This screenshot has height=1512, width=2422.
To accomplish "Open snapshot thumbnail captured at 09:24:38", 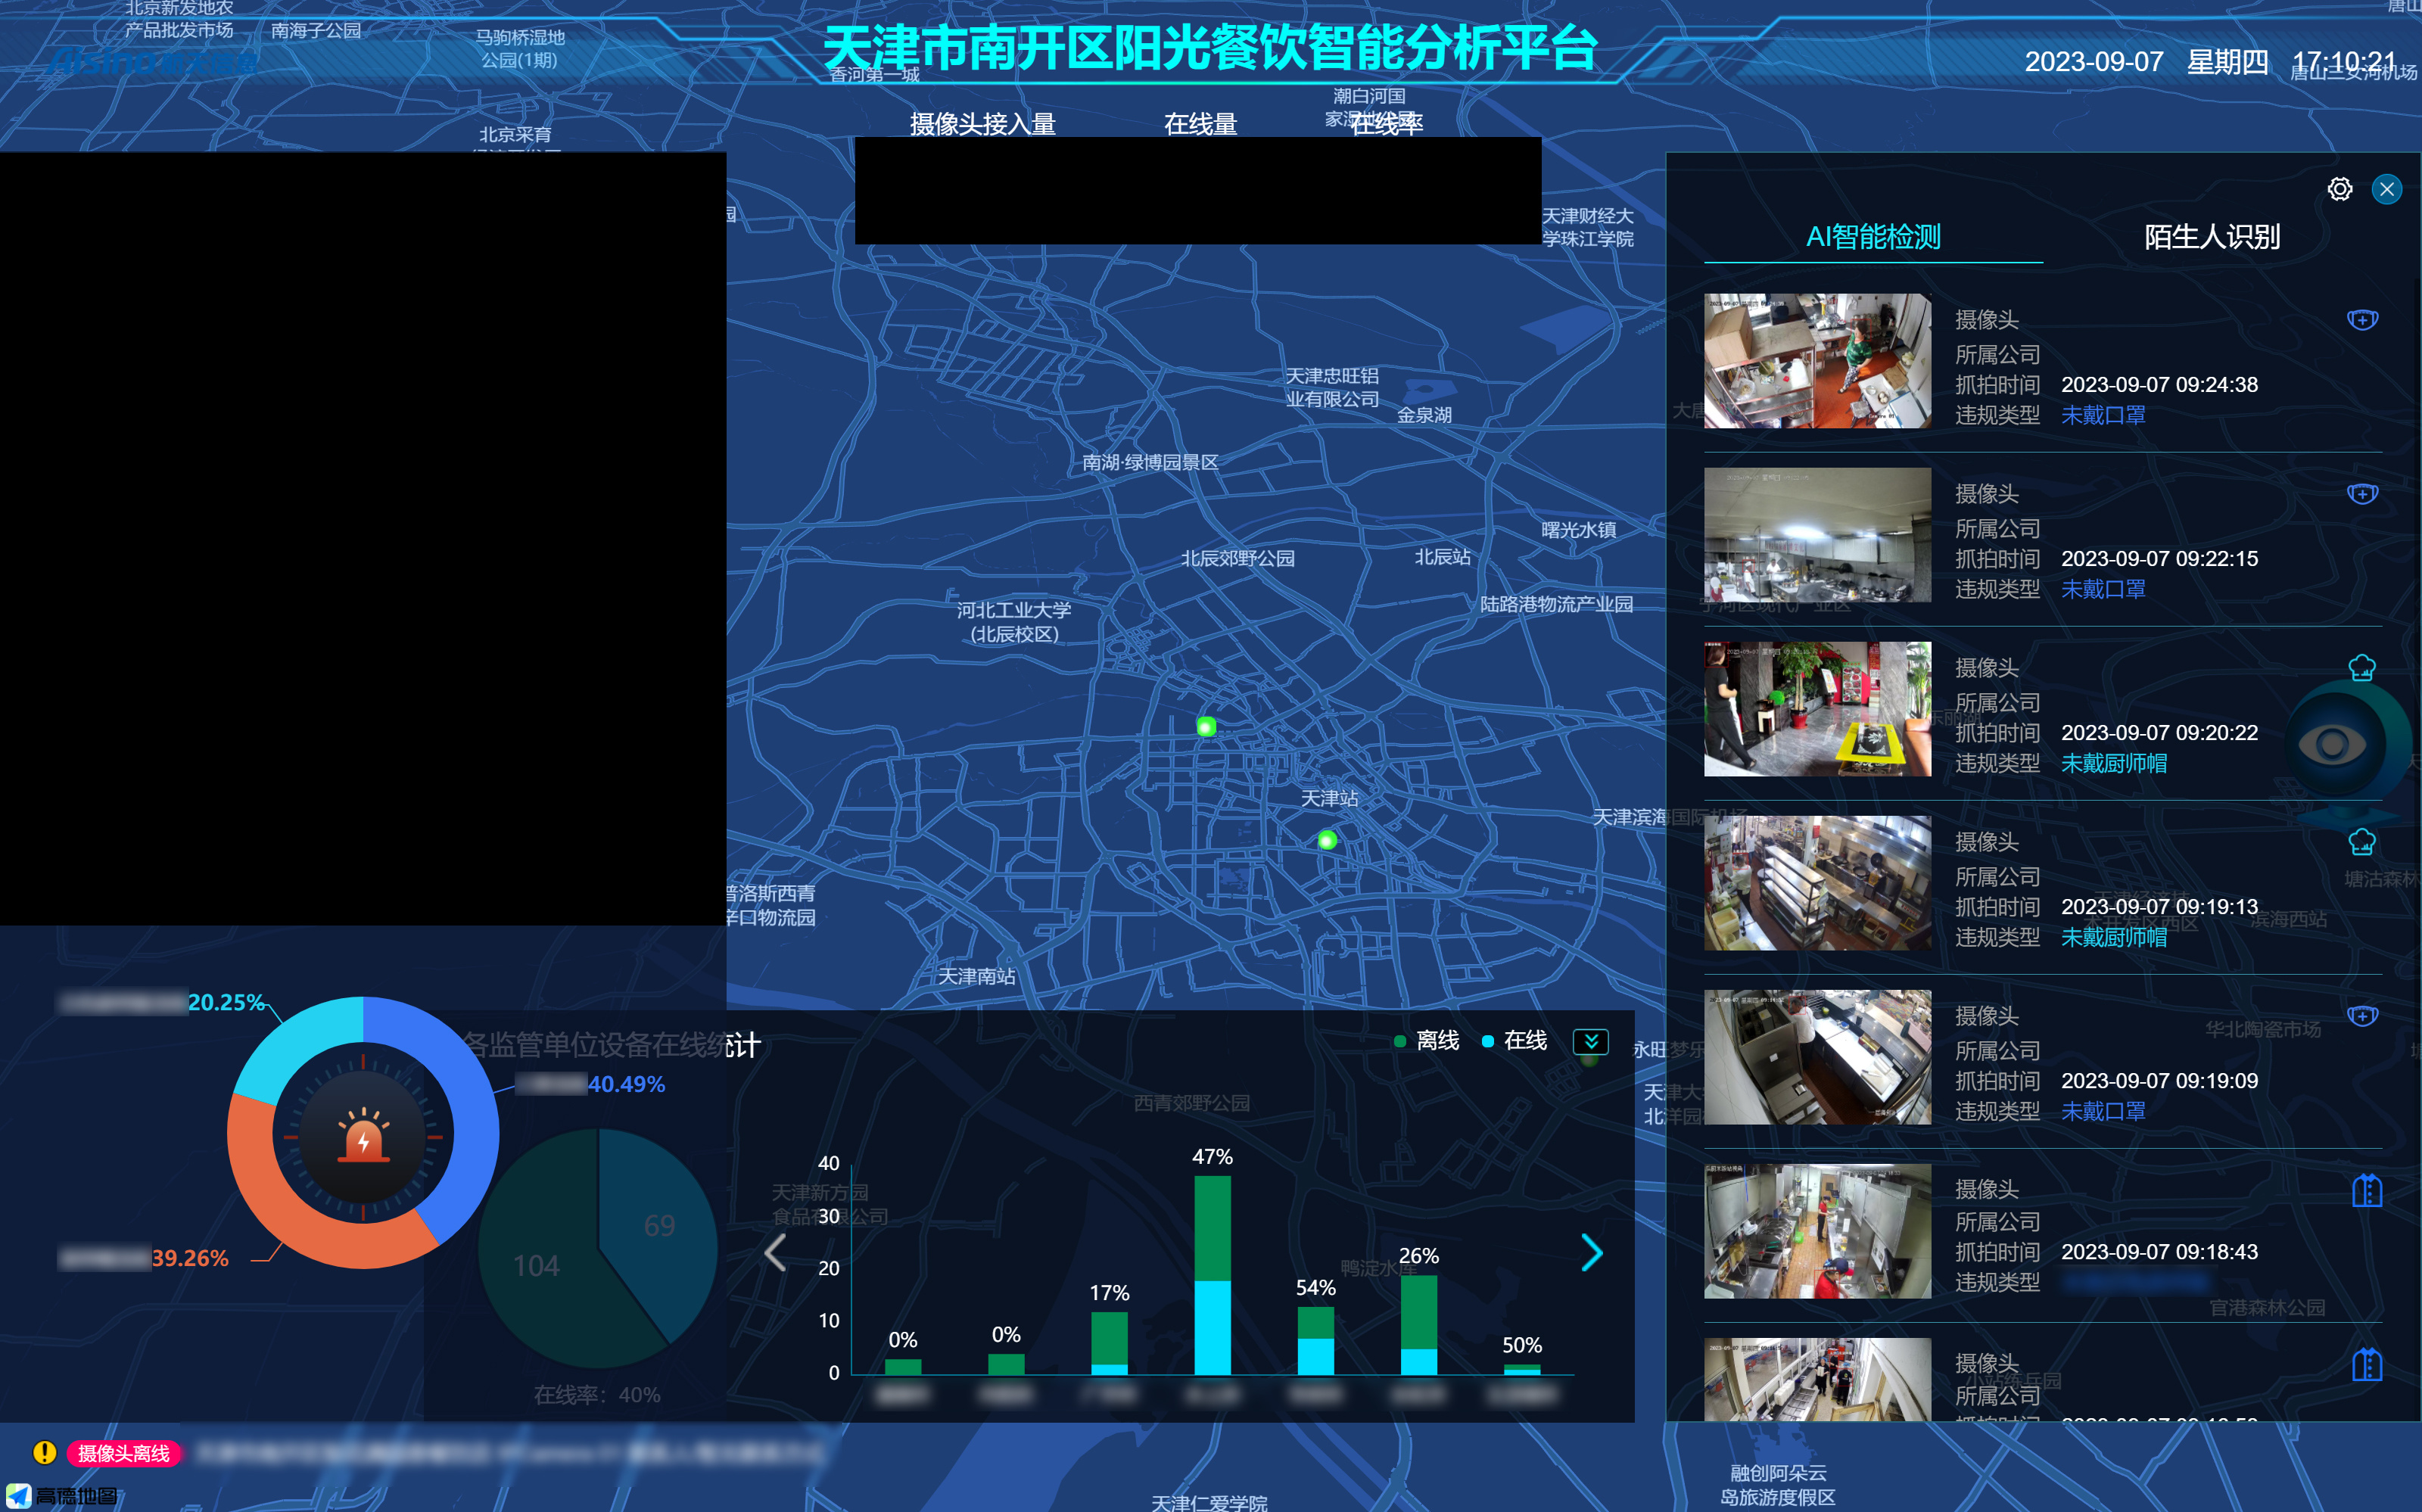I will click(x=1817, y=360).
